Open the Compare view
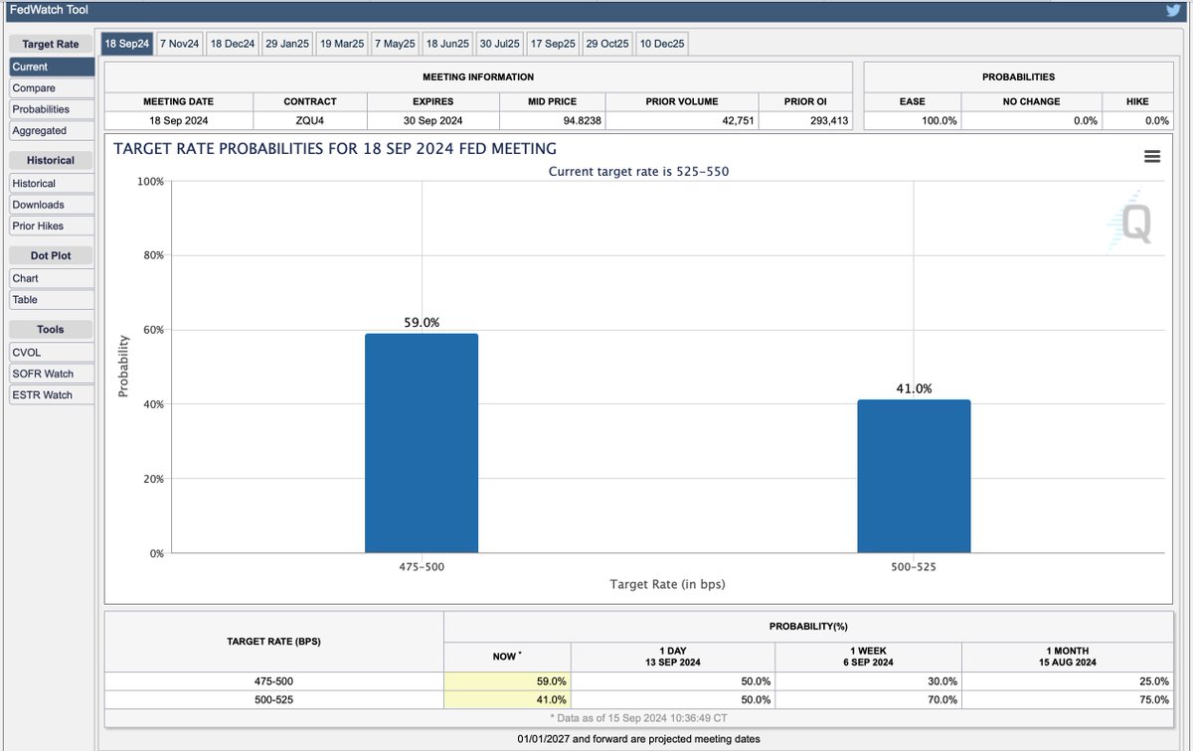 [x=52, y=88]
